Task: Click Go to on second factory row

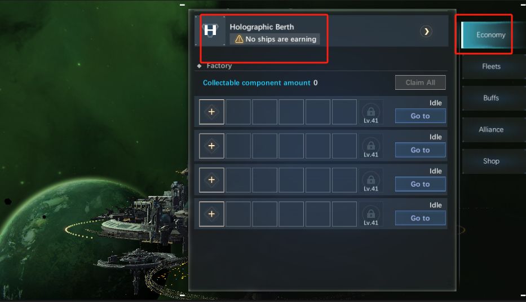Action: click(x=421, y=150)
